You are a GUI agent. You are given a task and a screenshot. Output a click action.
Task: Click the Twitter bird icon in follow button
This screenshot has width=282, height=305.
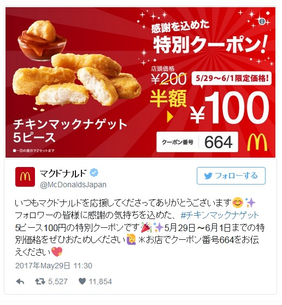(x=208, y=176)
